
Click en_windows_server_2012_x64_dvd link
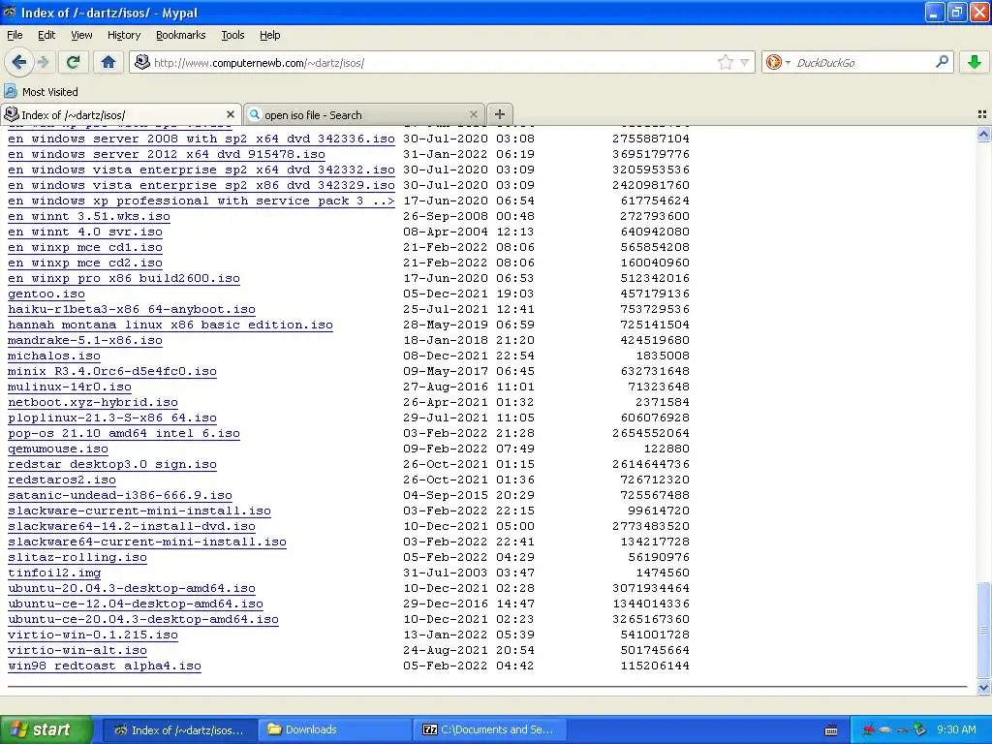point(167,154)
